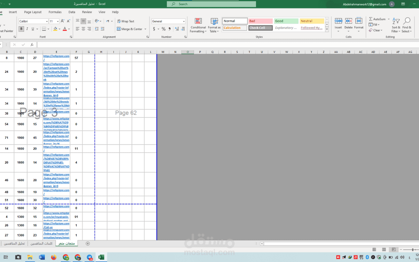
Task: Apply red font color
Action: (x=65, y=29)
